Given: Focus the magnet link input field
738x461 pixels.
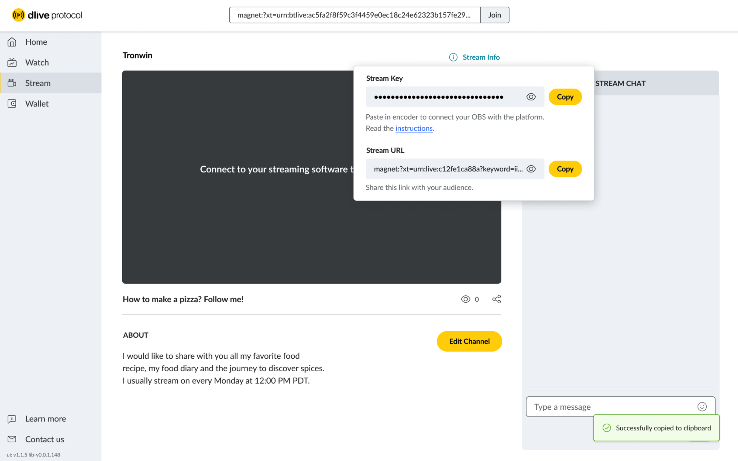Looking at the screenshot, I should [x=354, y=15].
